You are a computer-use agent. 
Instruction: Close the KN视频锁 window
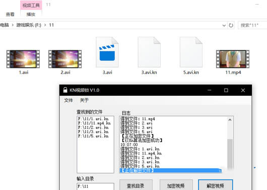(243, 90)
